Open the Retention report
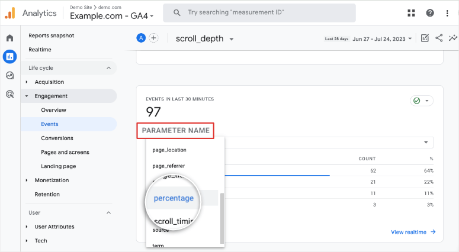The image size is (459, 252). click(x=47, y=195)
